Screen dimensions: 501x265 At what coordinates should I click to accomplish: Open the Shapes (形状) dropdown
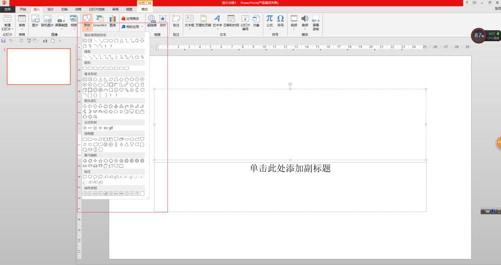tap(87, 22)
